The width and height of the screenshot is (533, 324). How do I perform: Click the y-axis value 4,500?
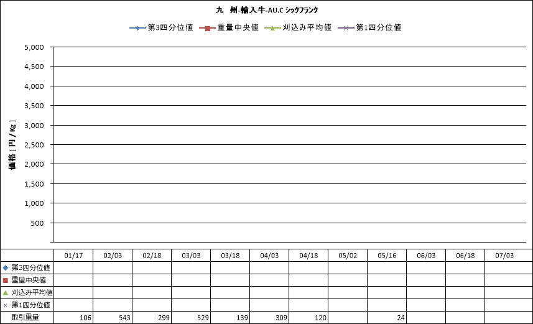pos(34,67)
